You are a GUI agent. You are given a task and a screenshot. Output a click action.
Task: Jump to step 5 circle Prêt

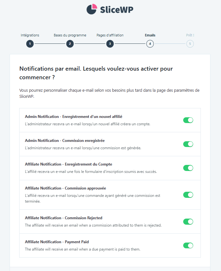tap(190, 44)
